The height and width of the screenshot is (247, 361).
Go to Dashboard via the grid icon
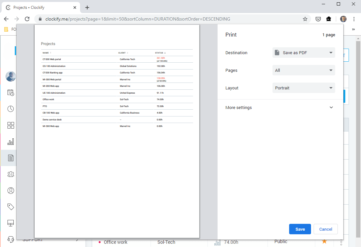(x=11, y=125)
